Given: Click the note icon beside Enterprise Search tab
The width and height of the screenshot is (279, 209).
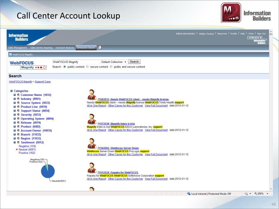Looking at the screenshot, I should coord(100,47).
